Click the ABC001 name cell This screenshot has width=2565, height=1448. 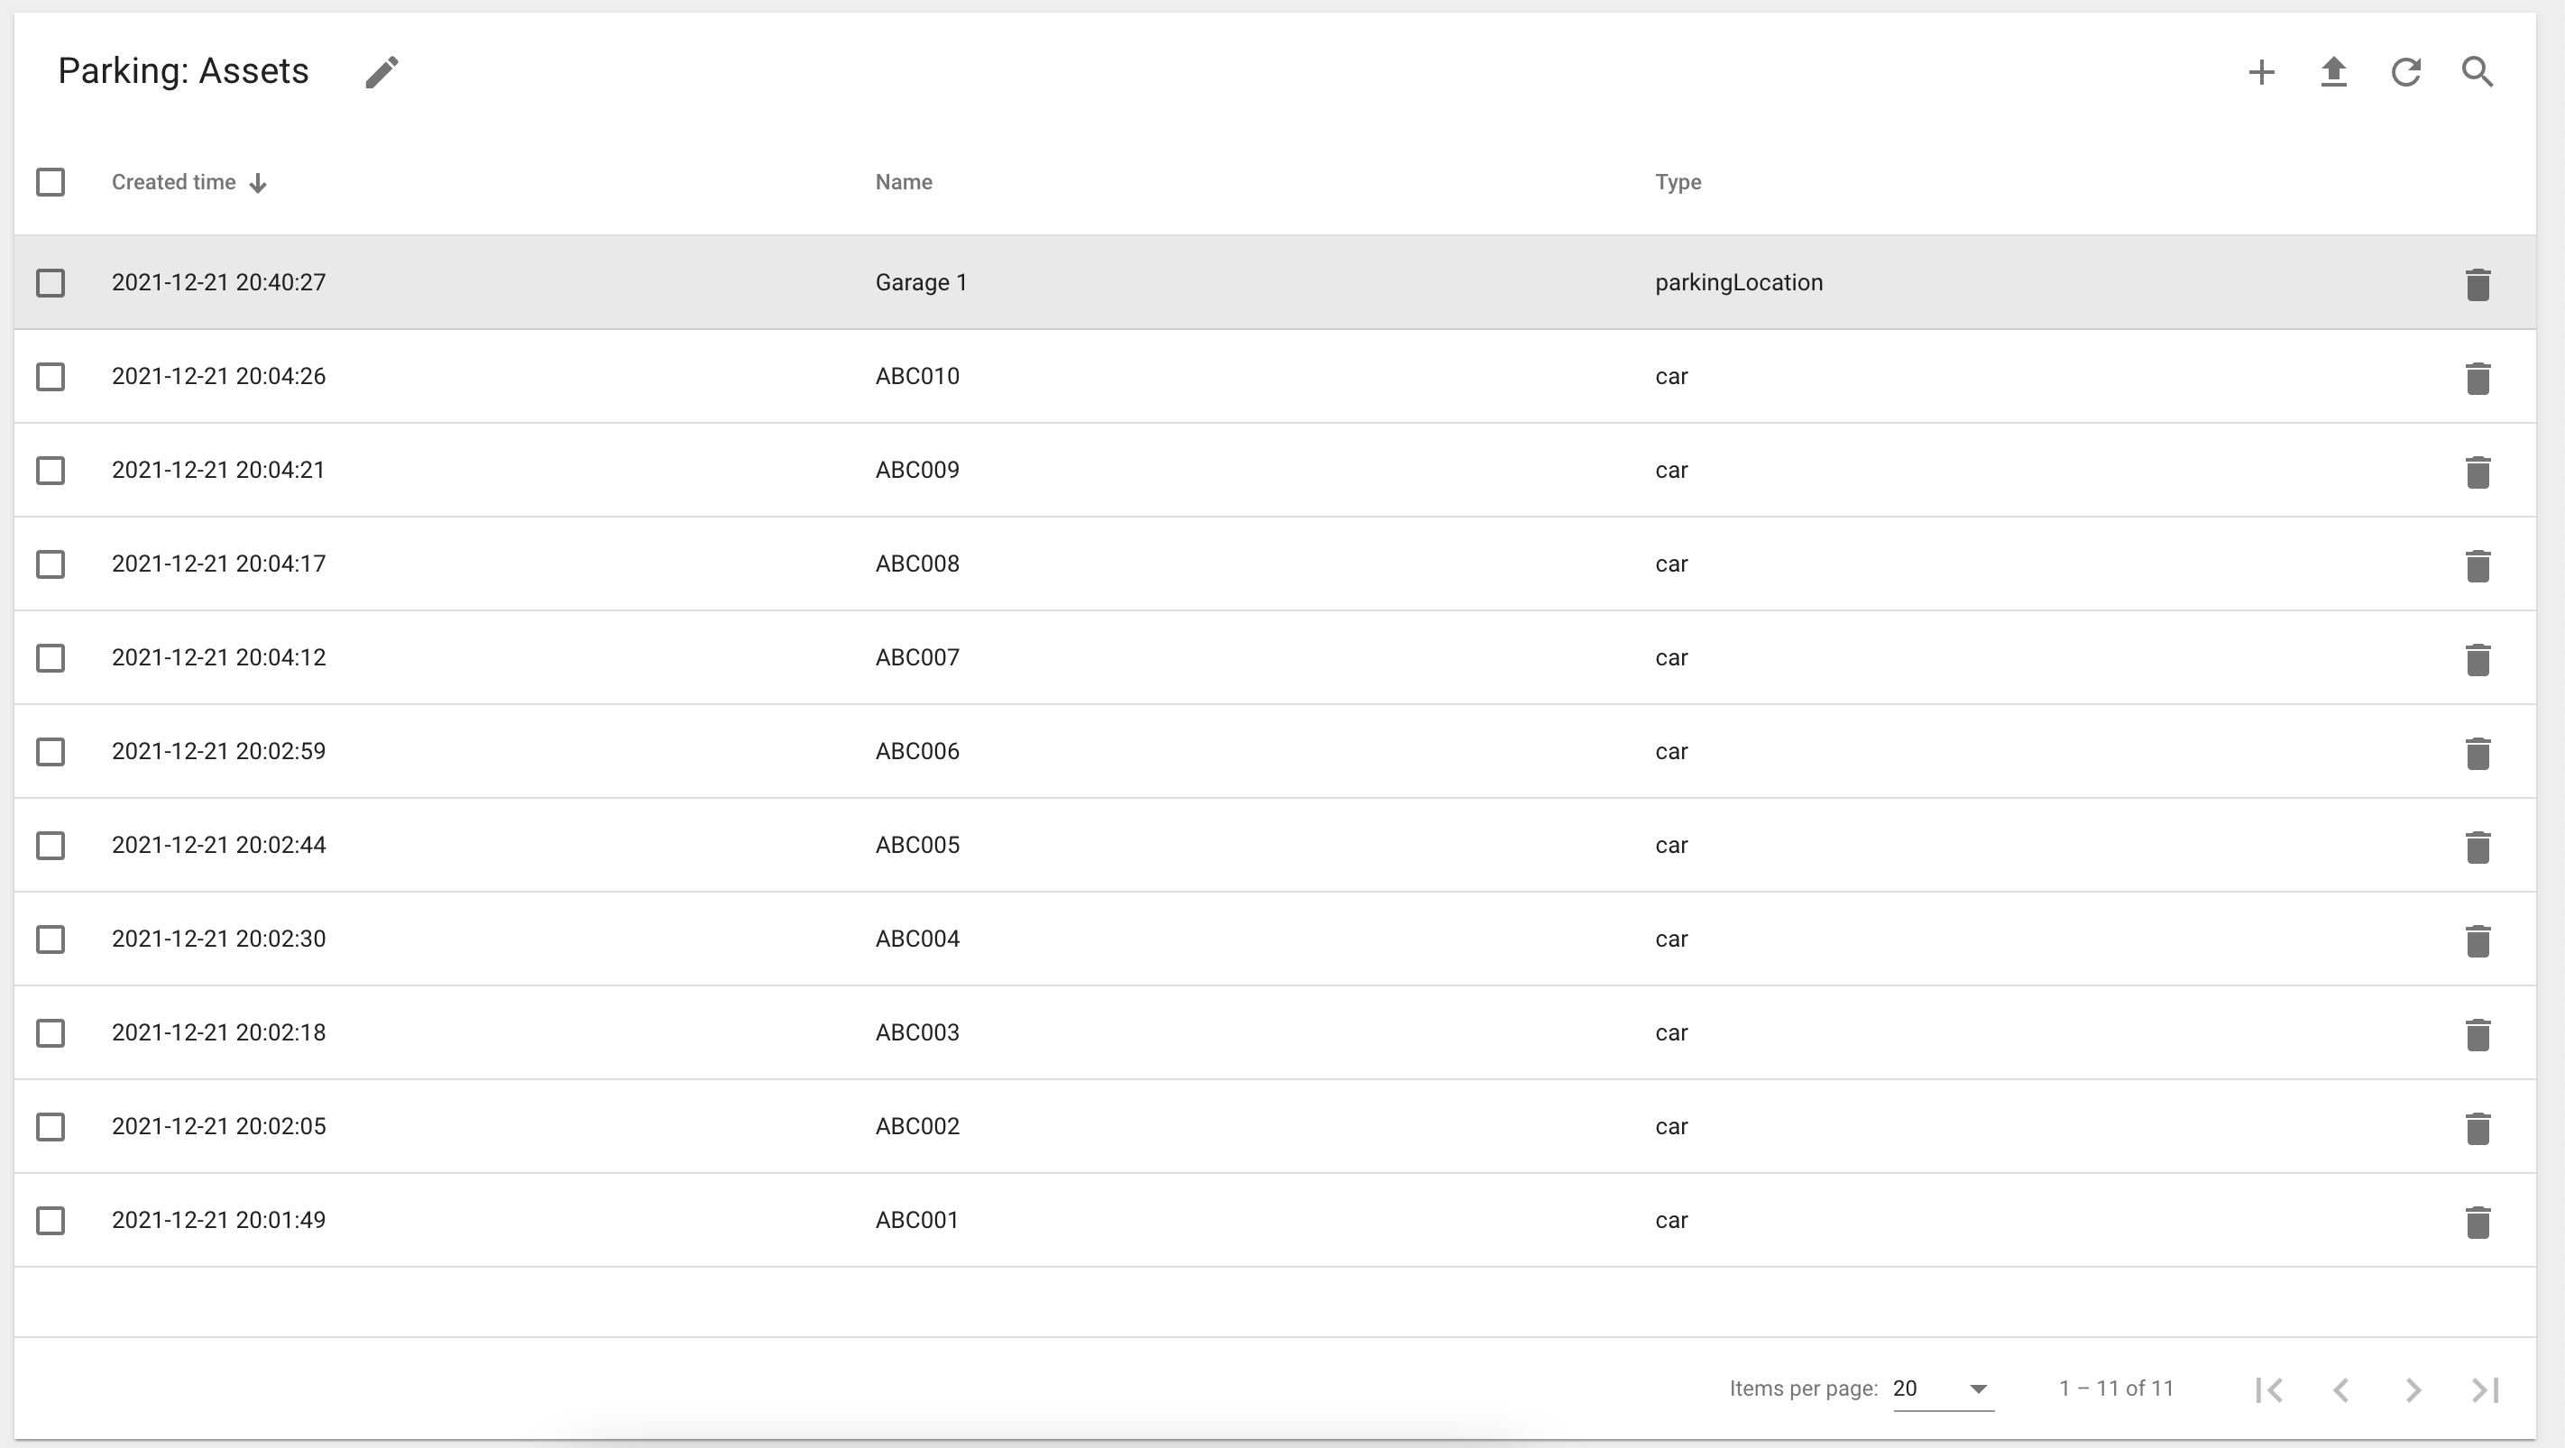[x=916, y=1220]
